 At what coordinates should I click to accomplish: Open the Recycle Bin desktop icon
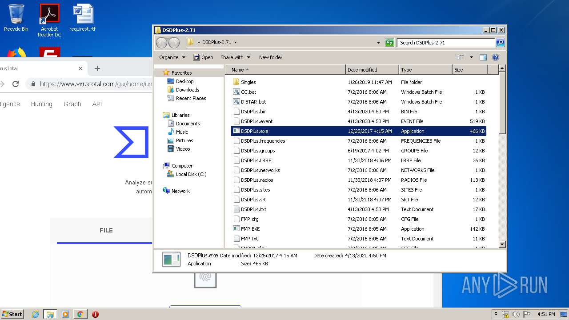click(x=16, y=18)
